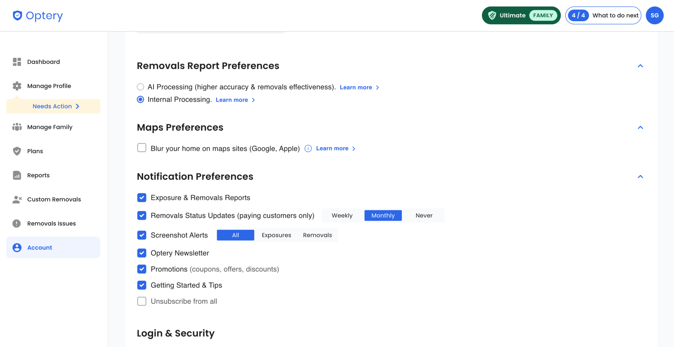Click the Optery shield logo
The height and width of the screenshot is (347, 674).
(17, 15)
